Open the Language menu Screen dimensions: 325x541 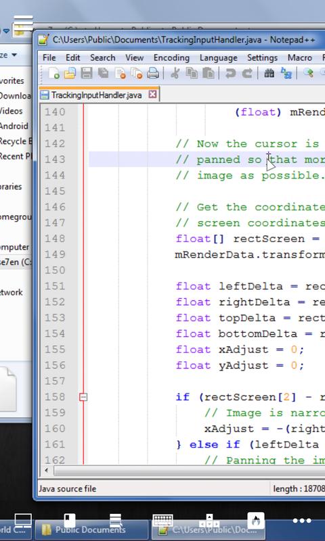(218, 57)
